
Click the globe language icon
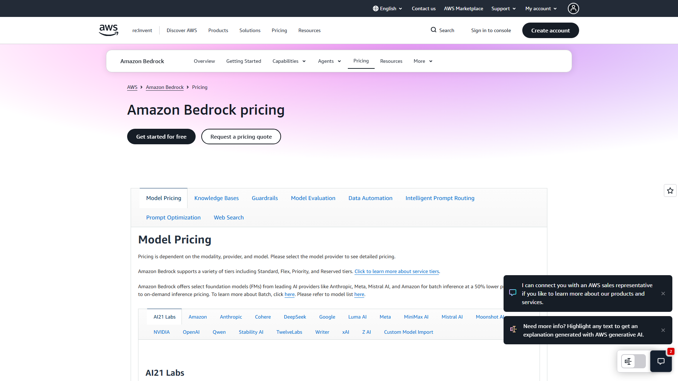pos(375,8)
